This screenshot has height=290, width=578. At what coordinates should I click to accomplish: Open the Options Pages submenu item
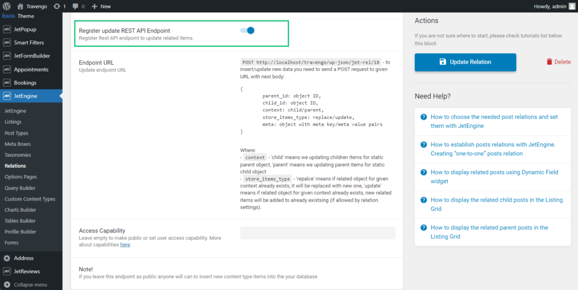(21, 177)
